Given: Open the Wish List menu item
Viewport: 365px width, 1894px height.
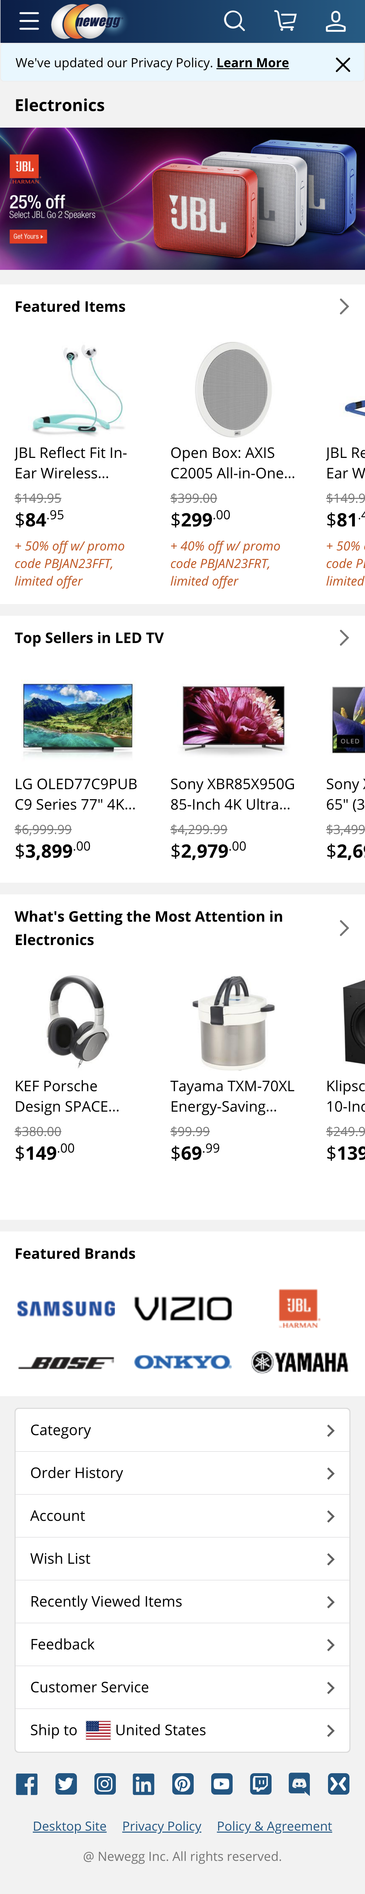Looking at the screenshot, I should tap(182, 1558).
